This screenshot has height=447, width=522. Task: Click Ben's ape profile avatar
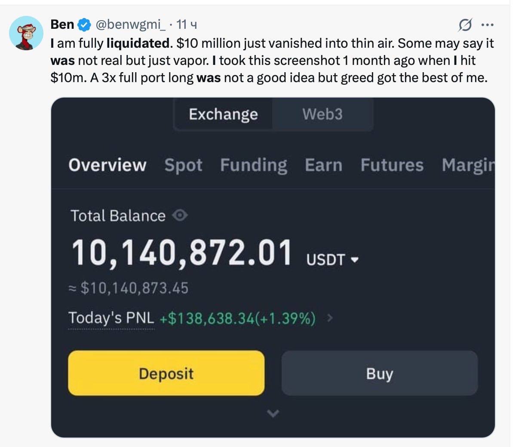coord(26,34)
